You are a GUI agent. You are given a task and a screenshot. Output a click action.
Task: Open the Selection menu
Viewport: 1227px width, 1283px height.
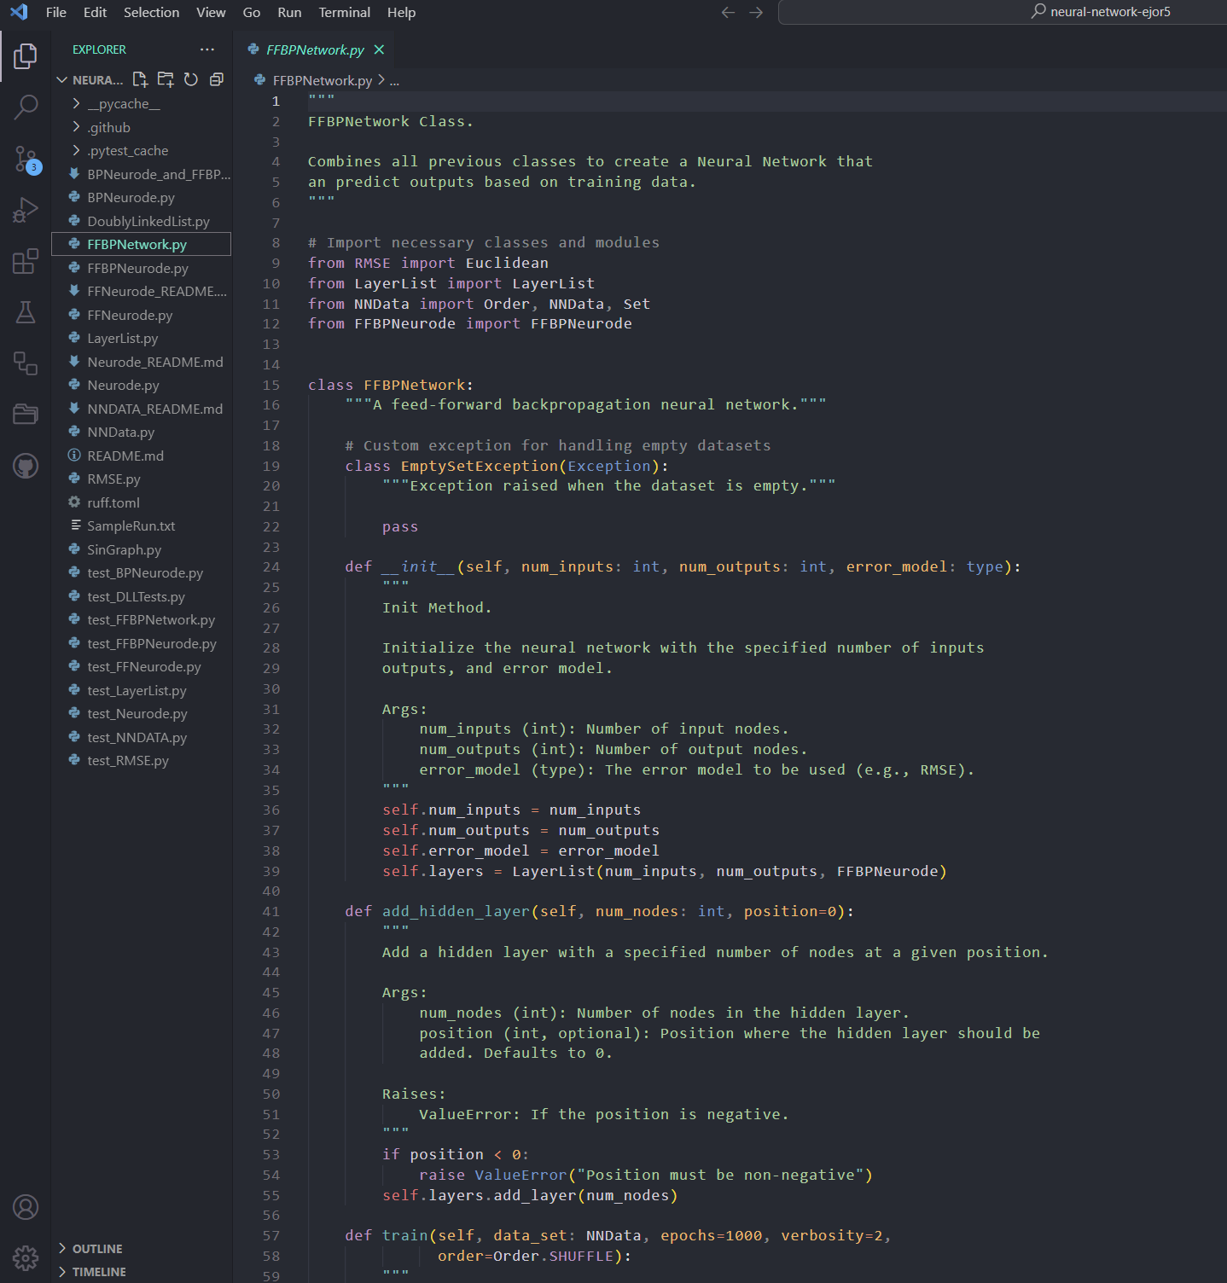click(x=151, y=12)
